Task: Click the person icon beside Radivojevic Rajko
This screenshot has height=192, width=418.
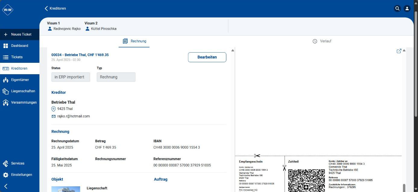Action: tap(50, 29)
